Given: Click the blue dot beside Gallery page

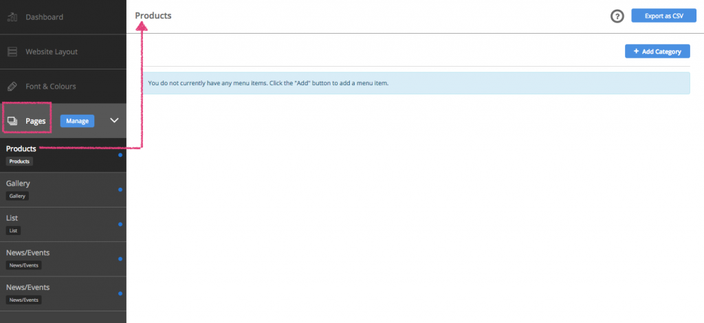Looking at the screenshot, I should coord(120,189).
